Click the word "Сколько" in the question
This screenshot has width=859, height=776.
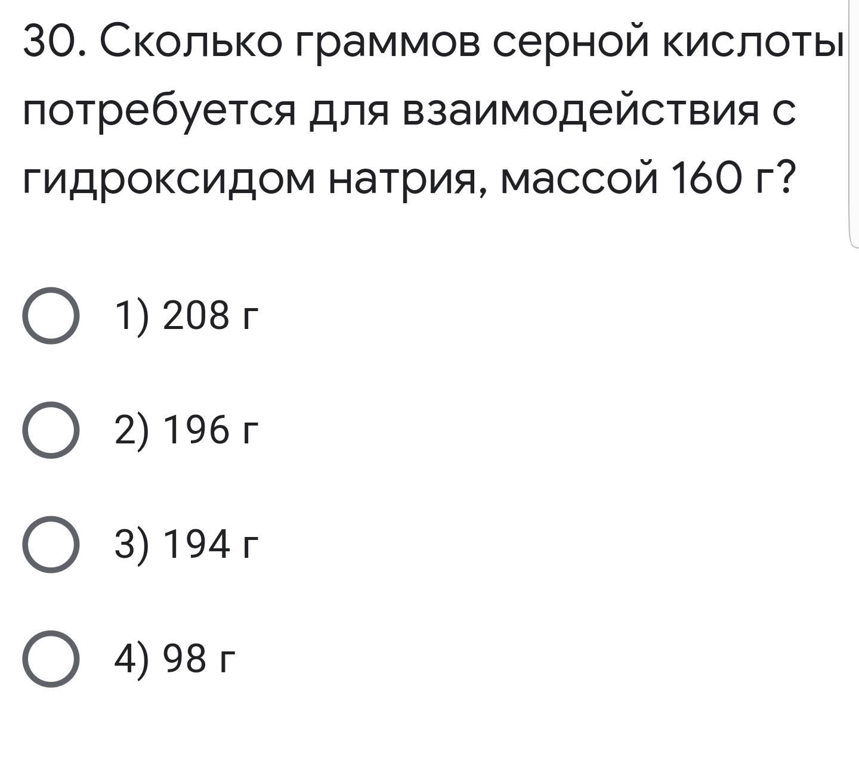pos(190,43)
